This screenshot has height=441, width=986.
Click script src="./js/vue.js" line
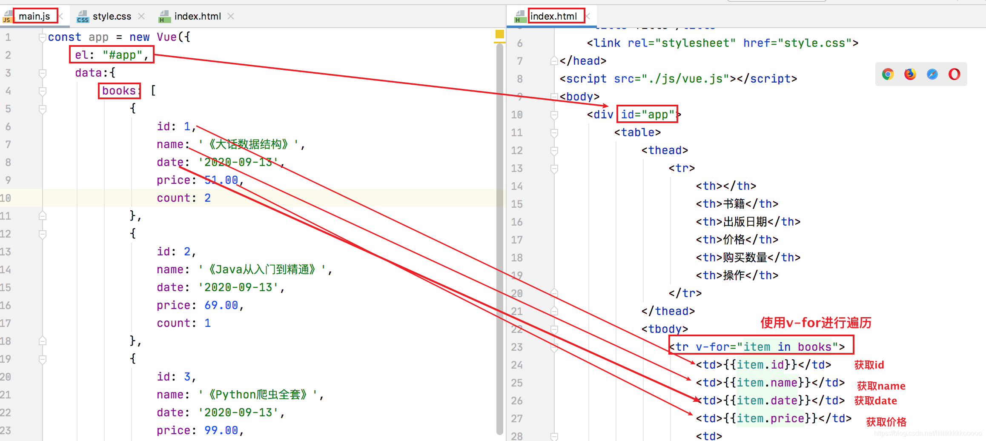pos(679,79)
